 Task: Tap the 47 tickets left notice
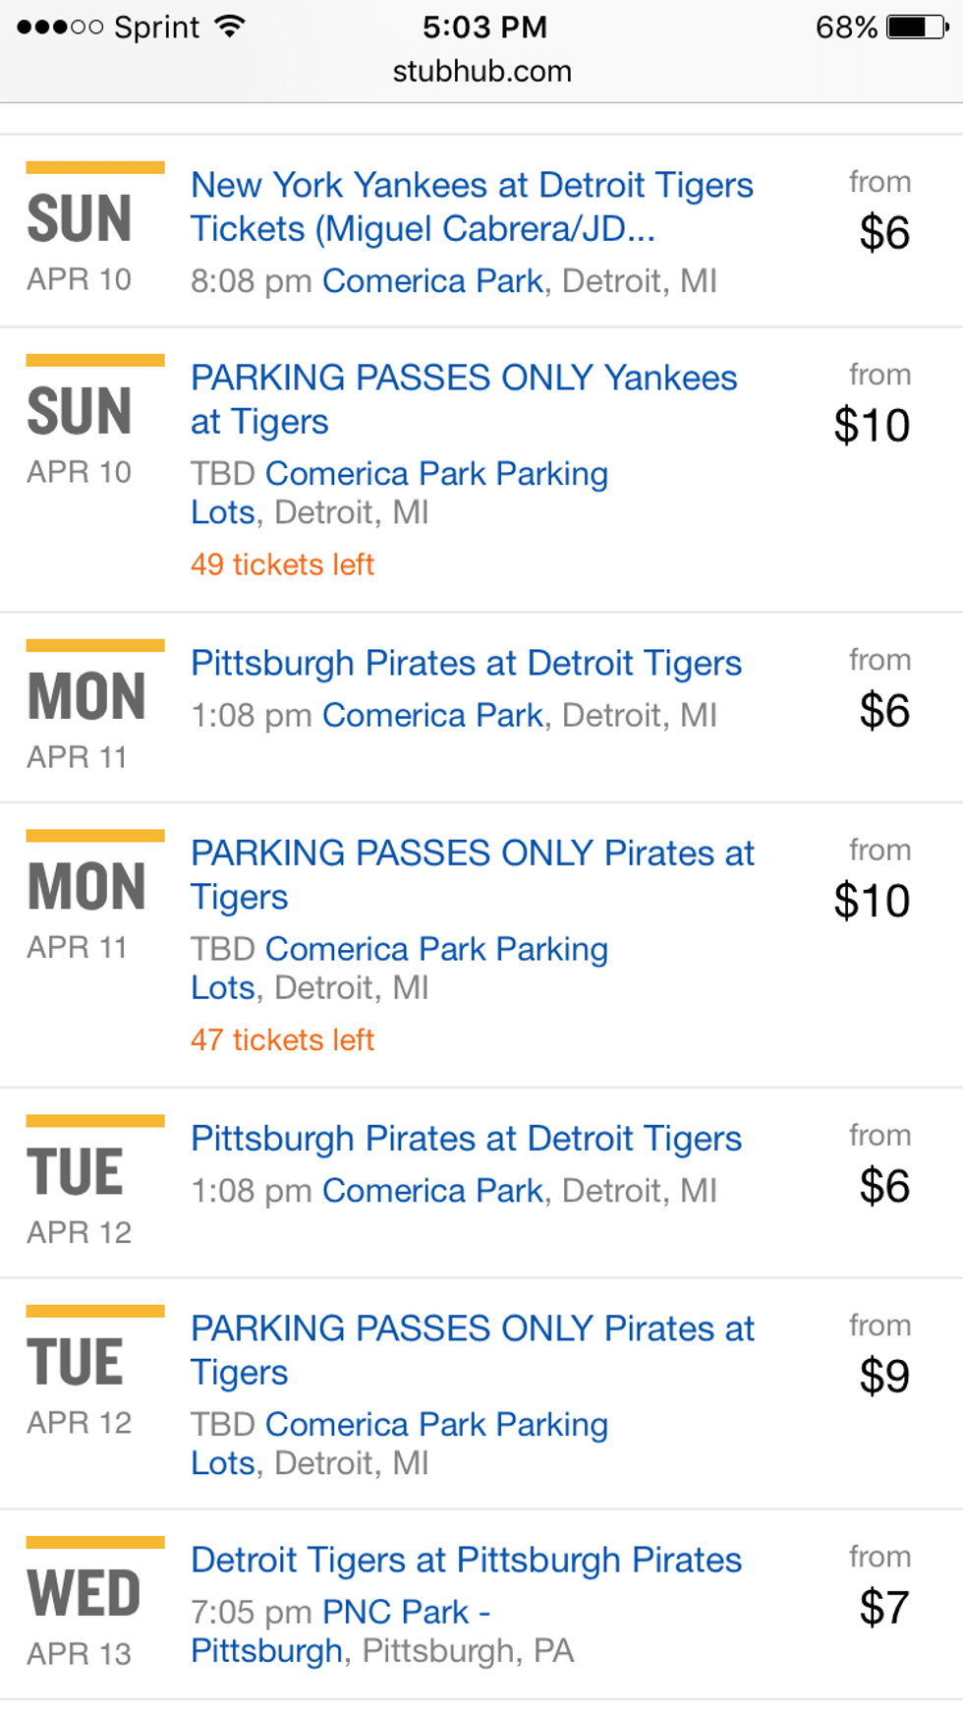tap(282, 1040)
